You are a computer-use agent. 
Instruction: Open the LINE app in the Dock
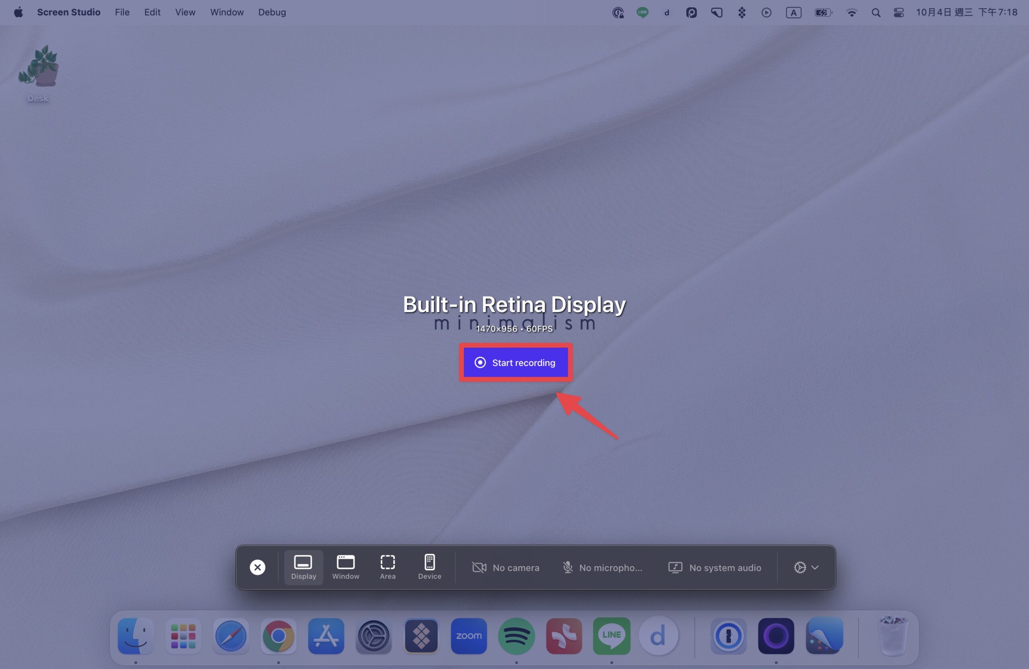tap(611, 636)
